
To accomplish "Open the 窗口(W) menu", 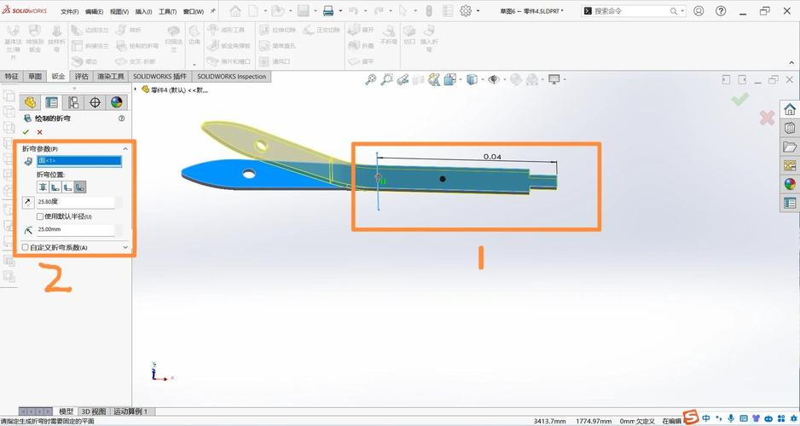I will [x=193, y=11].
